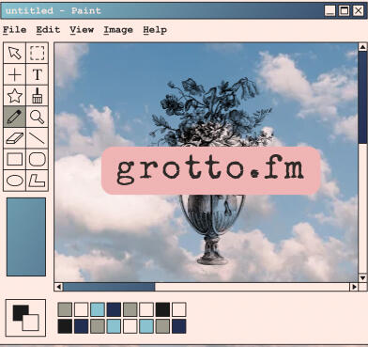
Task: Open the Edit menu
Action: (48, 30)
